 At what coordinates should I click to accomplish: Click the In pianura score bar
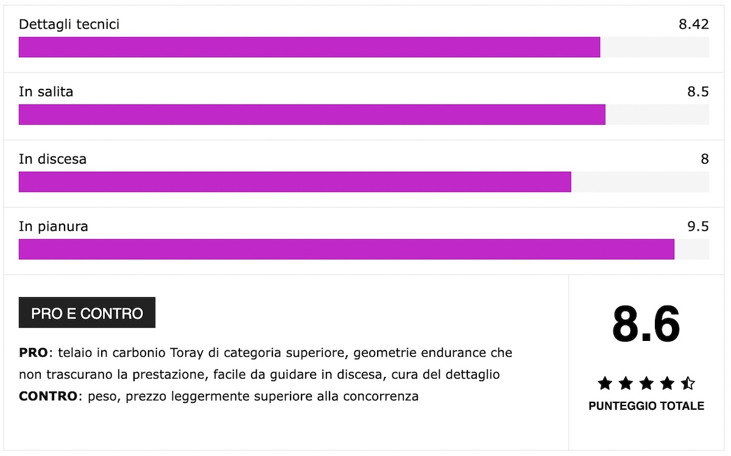coord(364,250)
